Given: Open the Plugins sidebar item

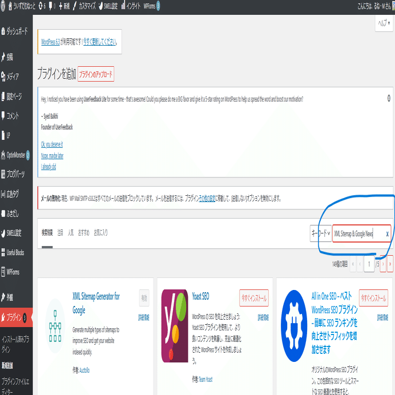Looking at the screenshot, I should click(16, 317).
